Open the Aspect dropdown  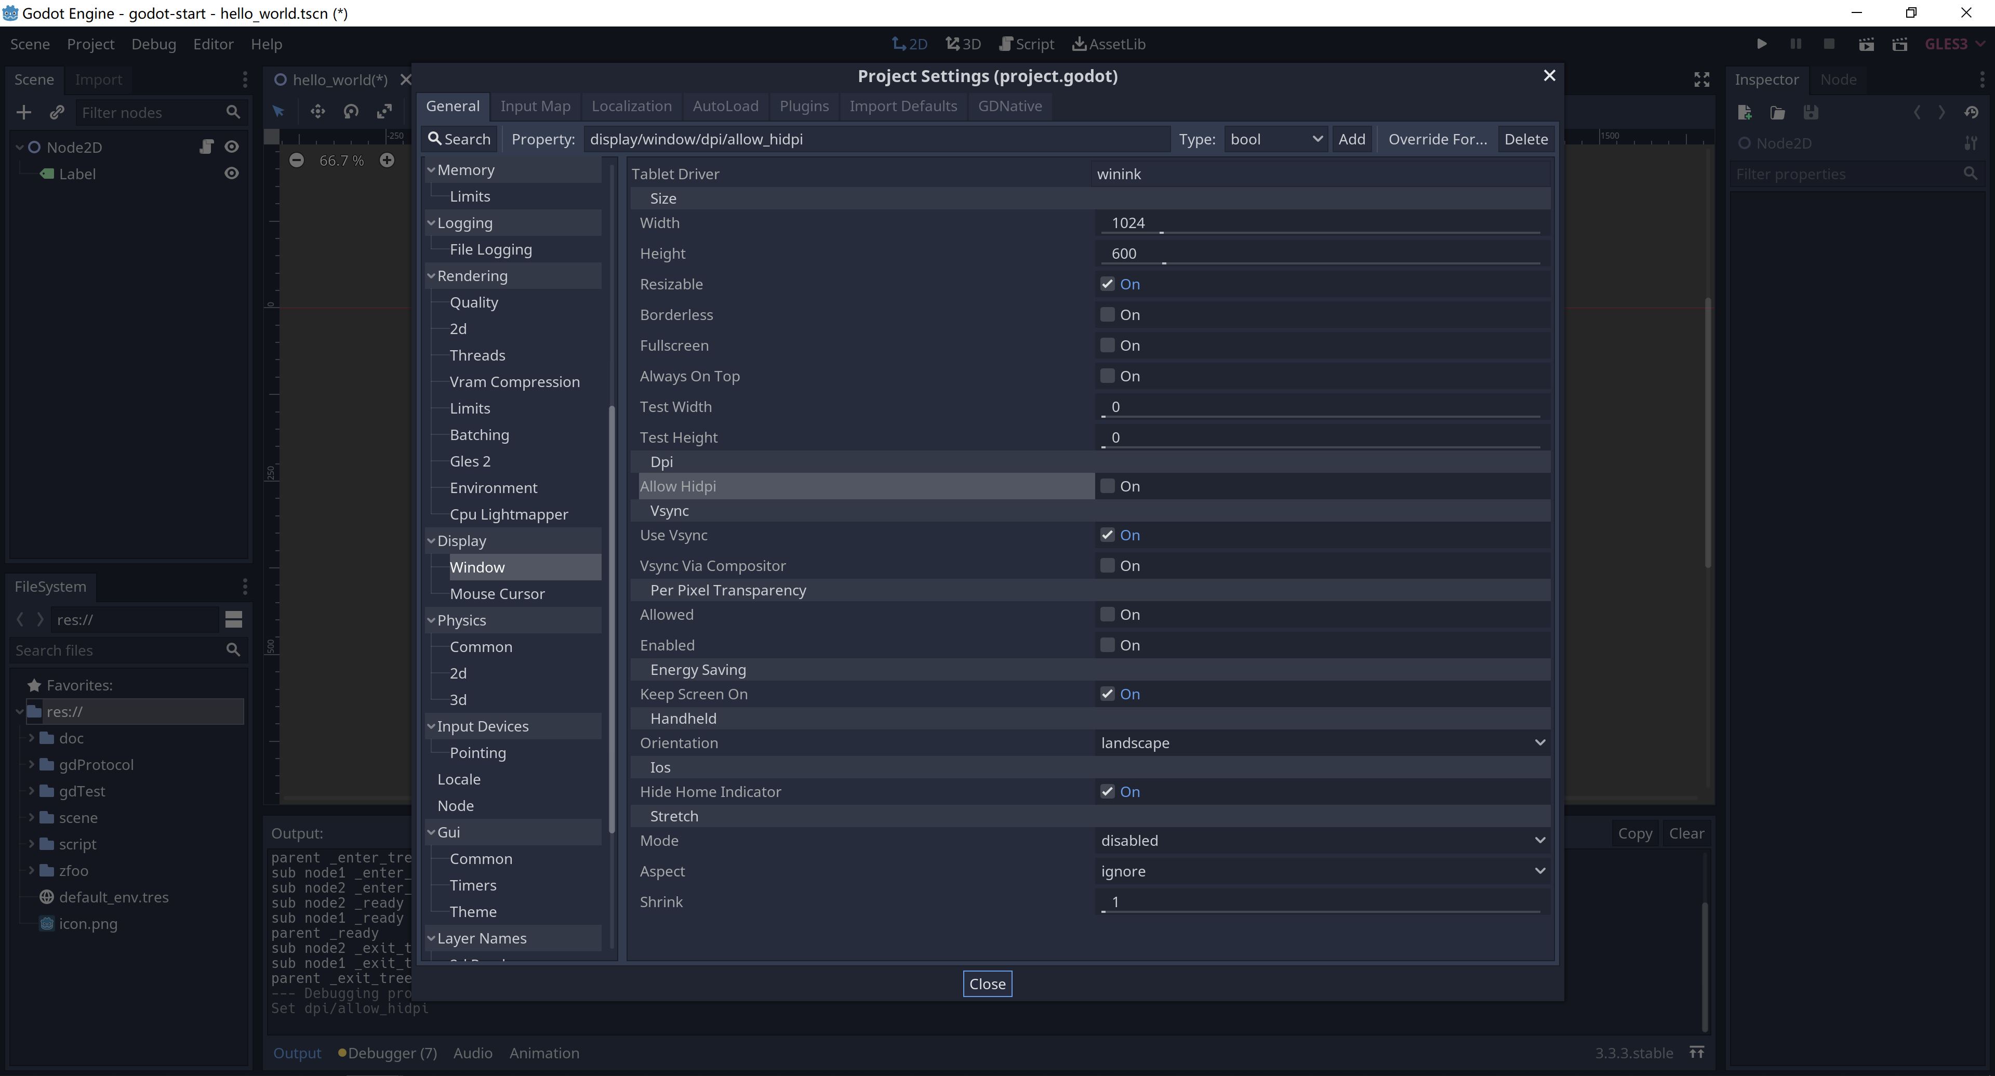[x=1323, y=871]
